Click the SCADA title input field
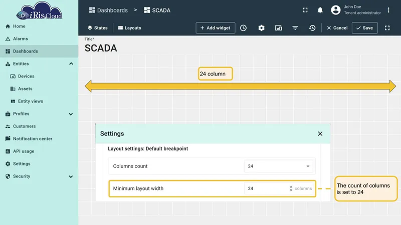Image resolution: width=401 pixels, height=225 pixels. pyautogui.click(x=101, y=48)
